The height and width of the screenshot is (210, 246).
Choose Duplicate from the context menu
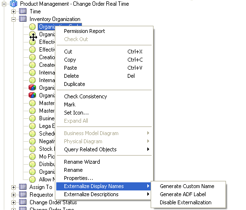click(74, 84)
